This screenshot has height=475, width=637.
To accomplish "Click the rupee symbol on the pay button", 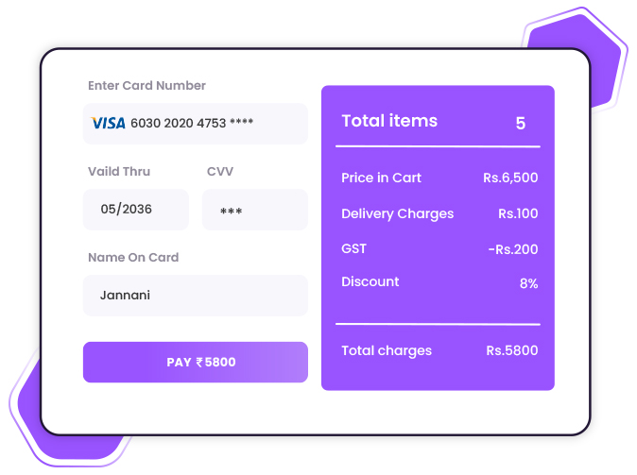I will 199,363.
